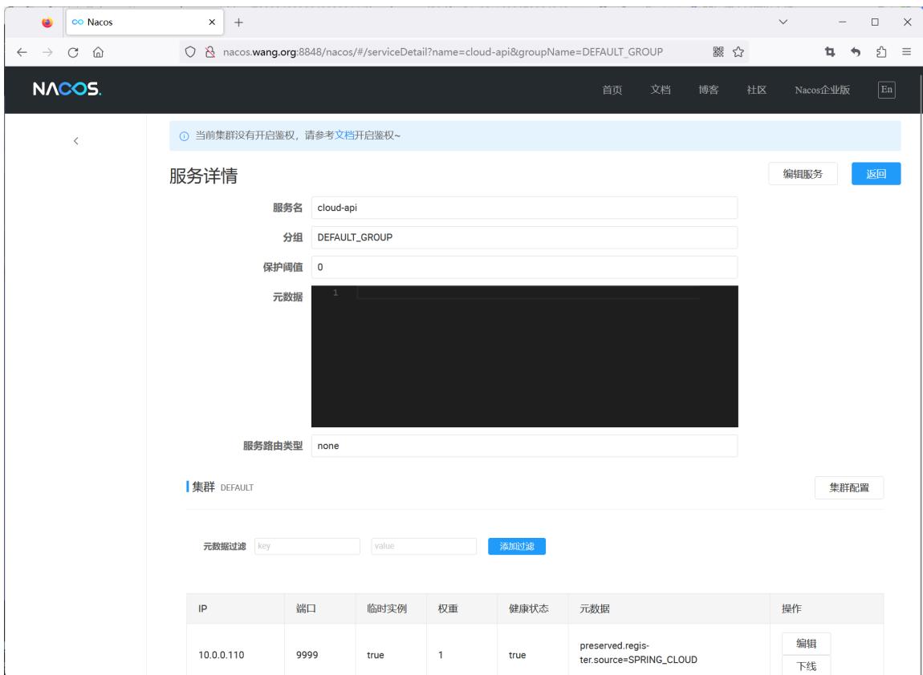Click the browser address bar URL
This screenshot has width=923, height=675.
point(443,52)
